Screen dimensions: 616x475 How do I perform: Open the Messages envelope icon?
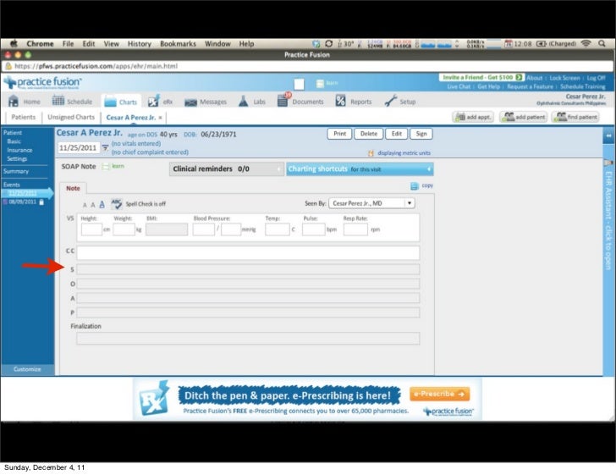point(190,102)
